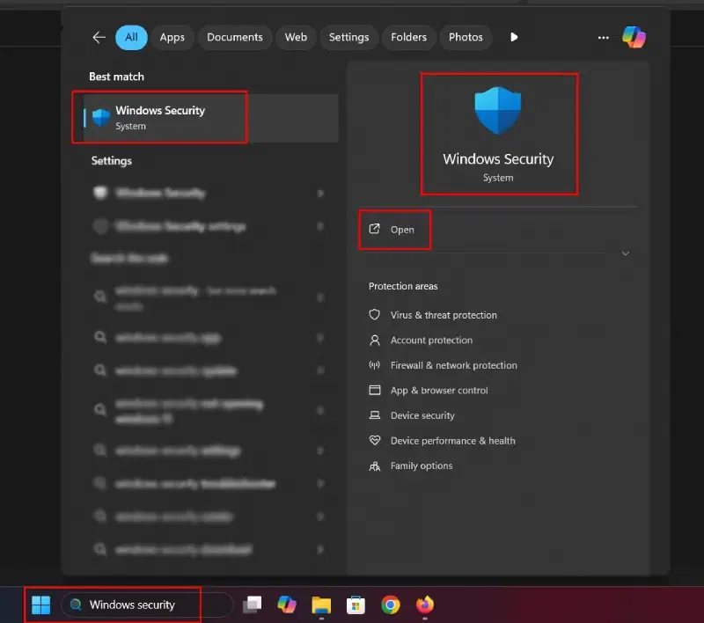704x623 pixels.
Task: Launch Google Chrome from the taskbar
Action: (x=391, y=605)
